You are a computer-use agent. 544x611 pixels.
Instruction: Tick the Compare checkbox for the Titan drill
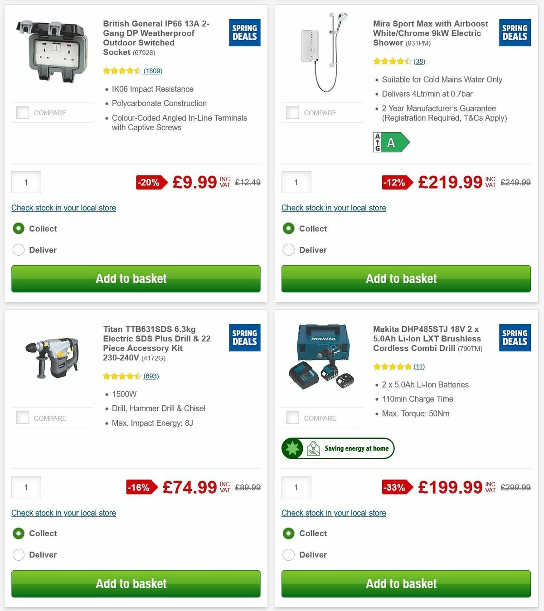coord(22,417)
